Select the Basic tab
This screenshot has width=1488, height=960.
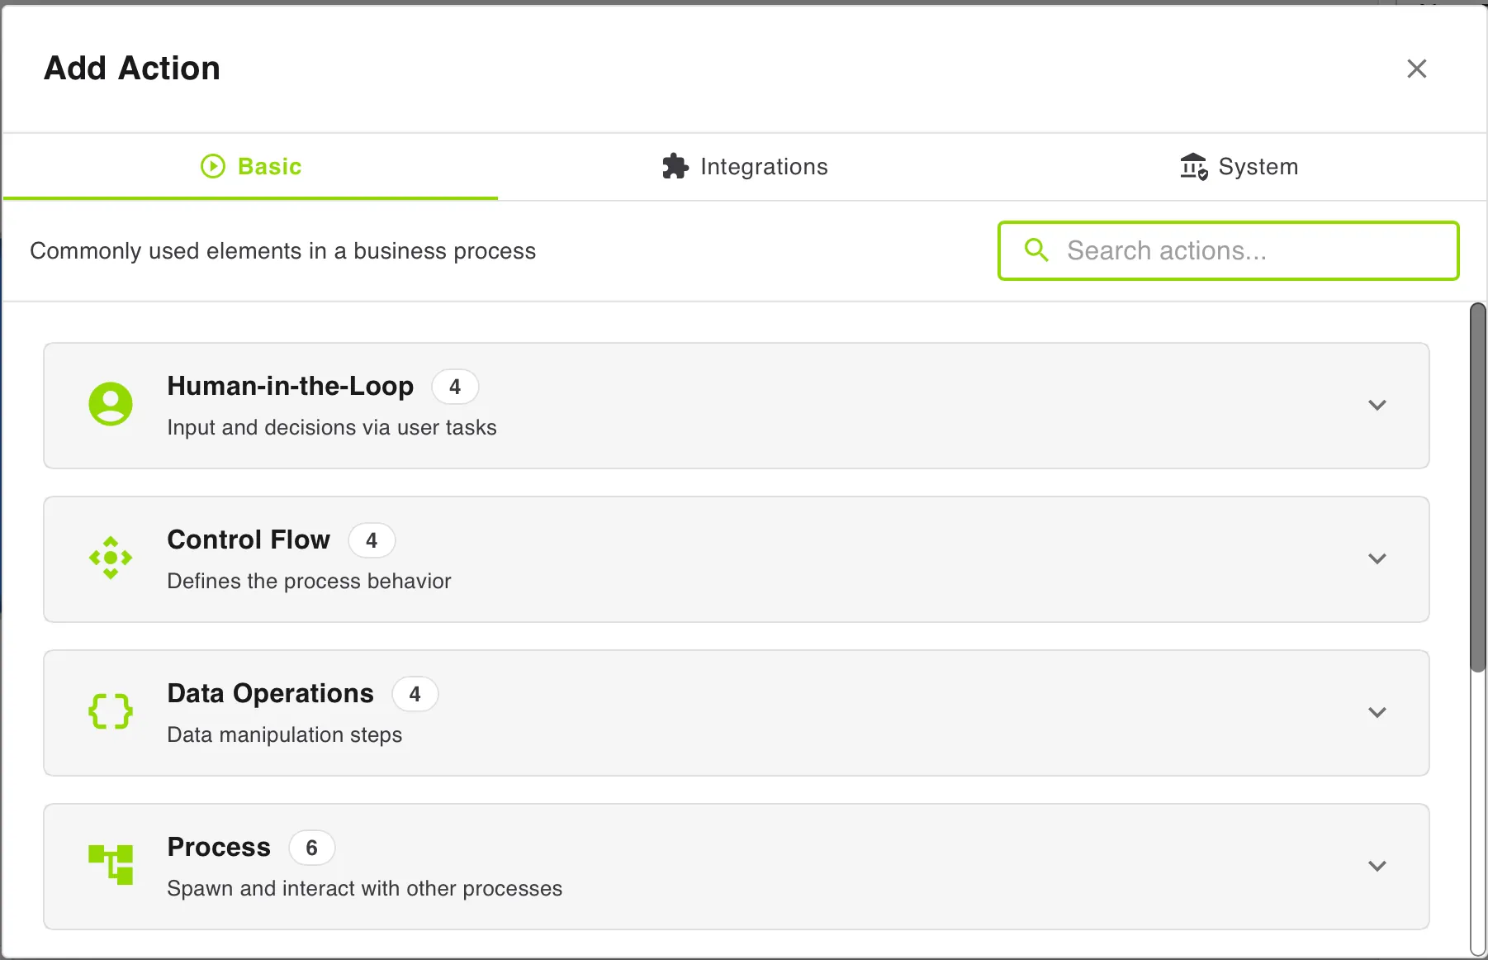pos(251,167)
